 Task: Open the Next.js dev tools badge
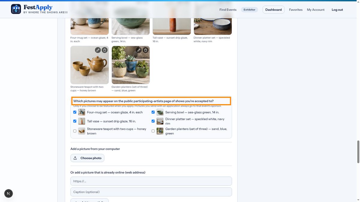coord(8,194)
